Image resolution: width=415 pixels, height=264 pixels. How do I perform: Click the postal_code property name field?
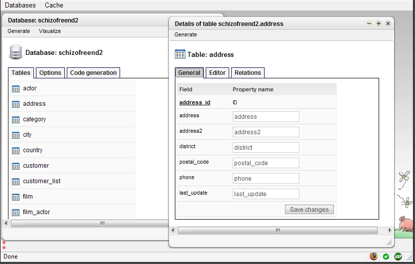pyautogui.click(x=266, y=163)
